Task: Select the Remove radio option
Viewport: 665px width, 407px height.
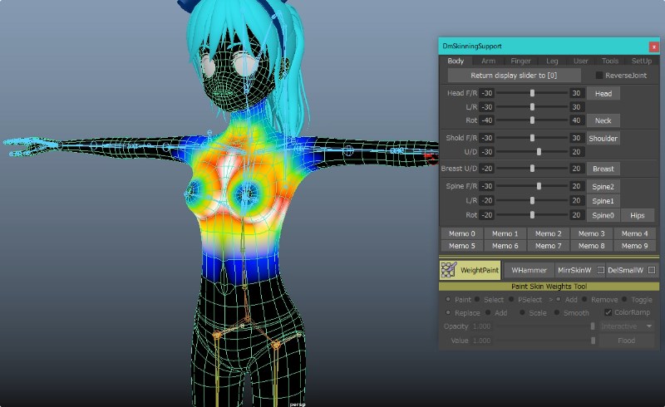Action: 584,299
